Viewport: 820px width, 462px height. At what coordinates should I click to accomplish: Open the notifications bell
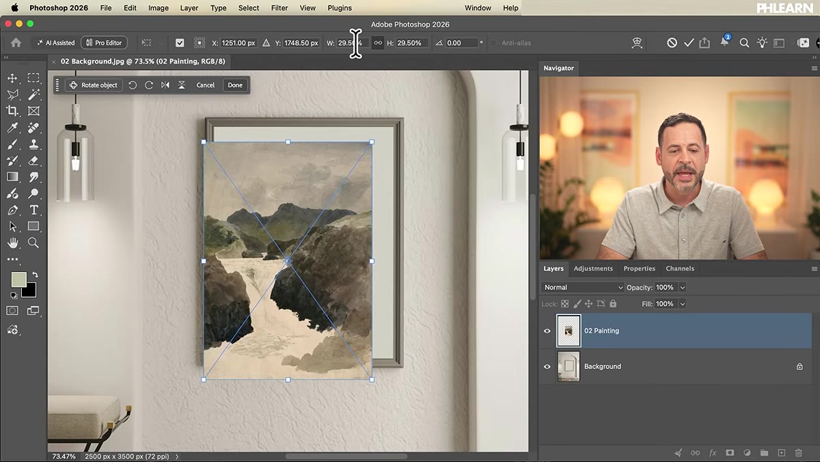point(724,42)
